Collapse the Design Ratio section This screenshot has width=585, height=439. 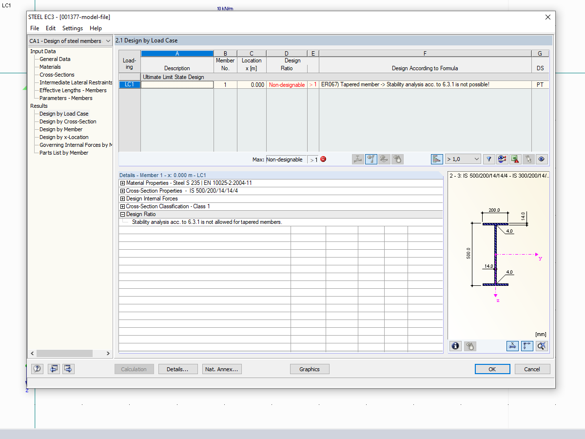tap(122, 214)
